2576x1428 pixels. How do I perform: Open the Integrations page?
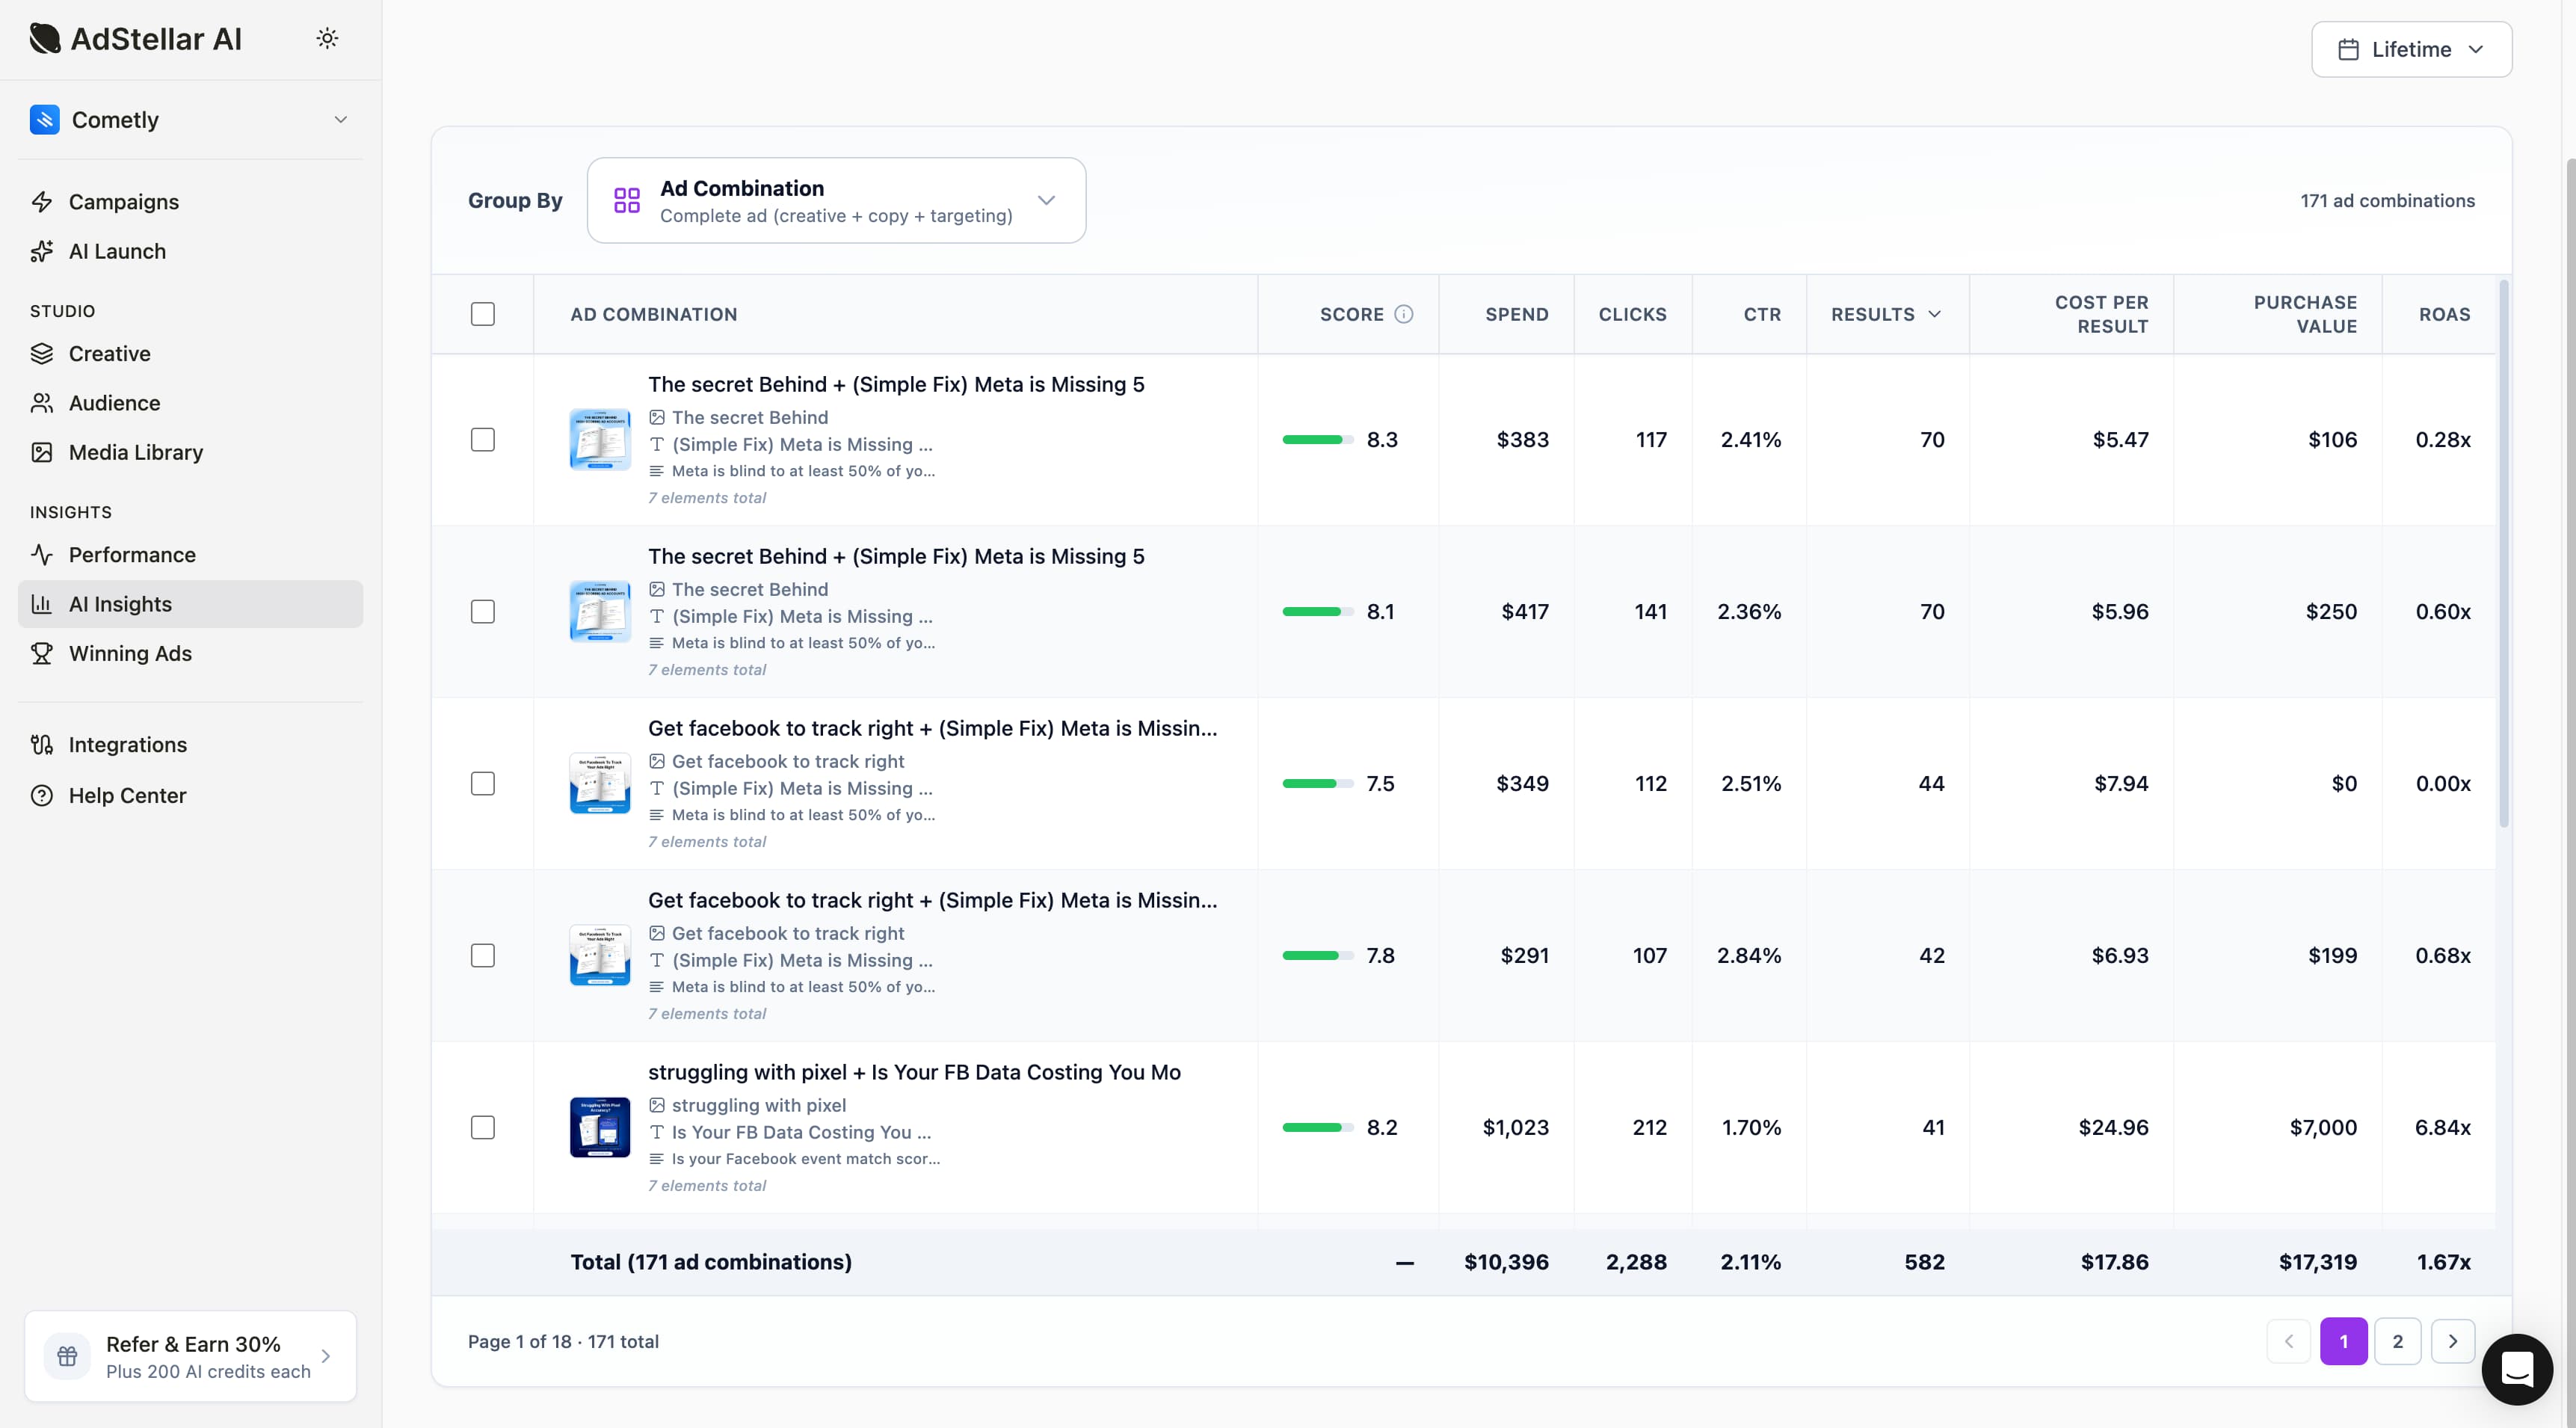tap(128, 744)
